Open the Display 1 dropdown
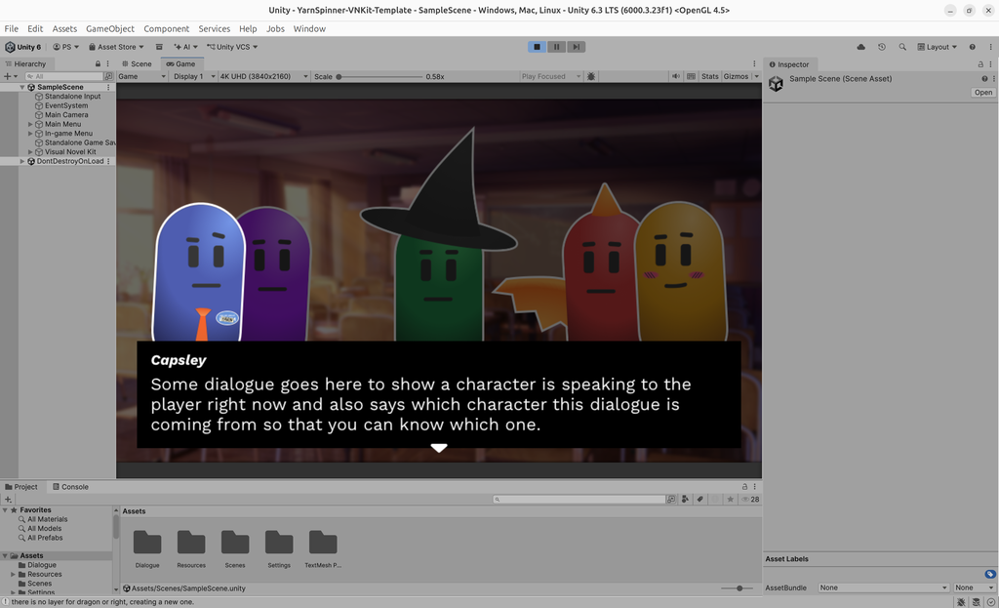Viewport: 999px width, 608px height. tap(192, 76)
